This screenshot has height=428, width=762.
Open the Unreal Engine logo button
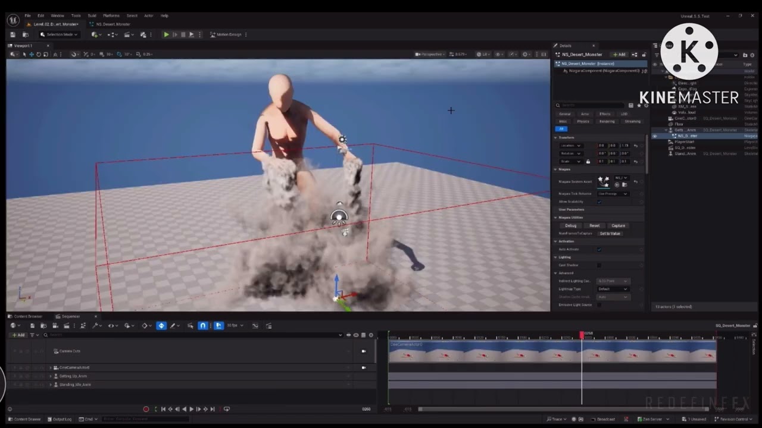pos(13,20)
